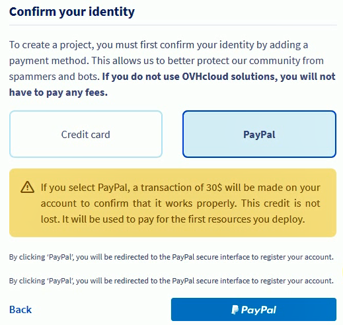Click the bold 'PayPal' label in selected tile

click(x=259, y=135)
